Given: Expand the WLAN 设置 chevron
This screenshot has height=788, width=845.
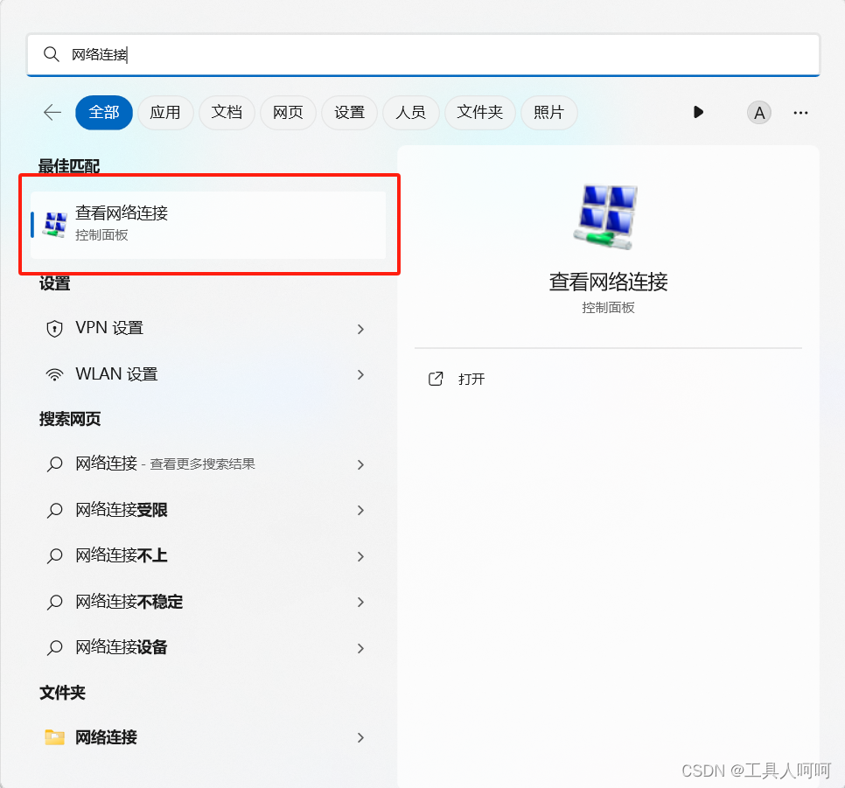Looking at the screenshot, I should click(x=360, y=374).
